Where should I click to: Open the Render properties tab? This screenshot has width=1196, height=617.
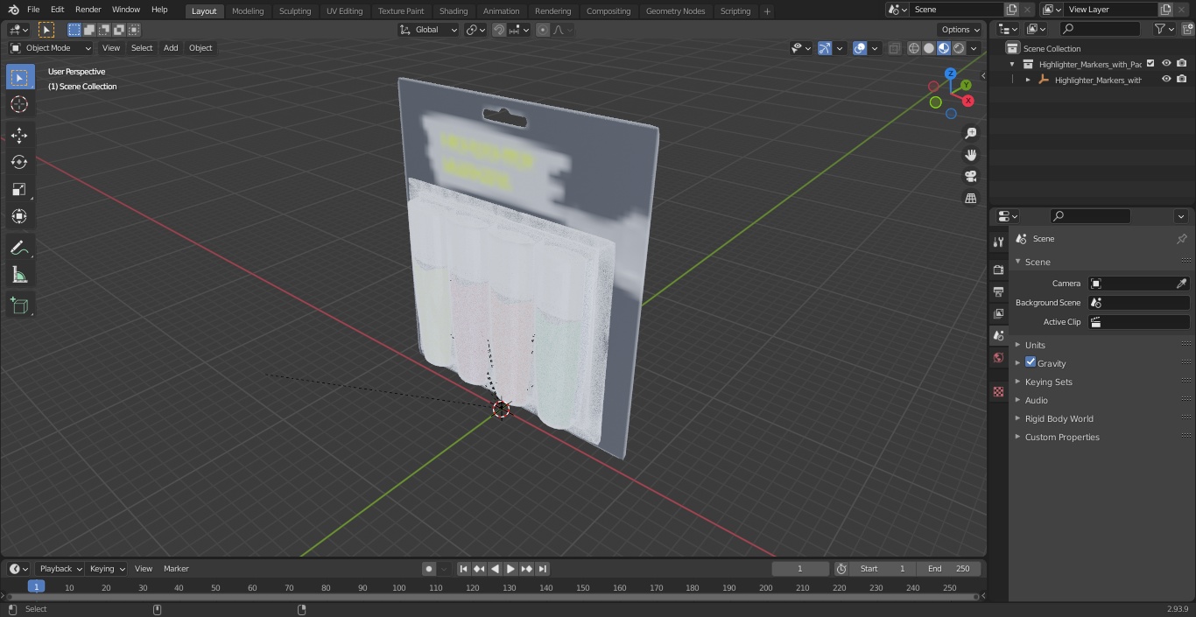998,270
